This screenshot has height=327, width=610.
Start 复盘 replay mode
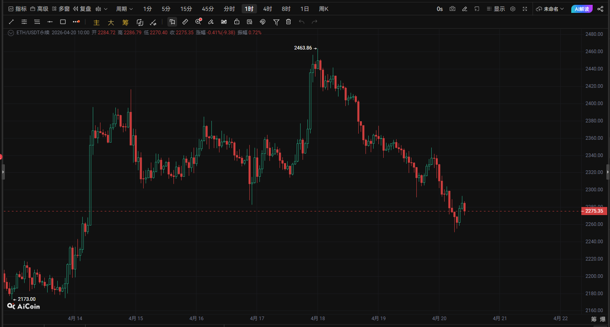(82, 9)
